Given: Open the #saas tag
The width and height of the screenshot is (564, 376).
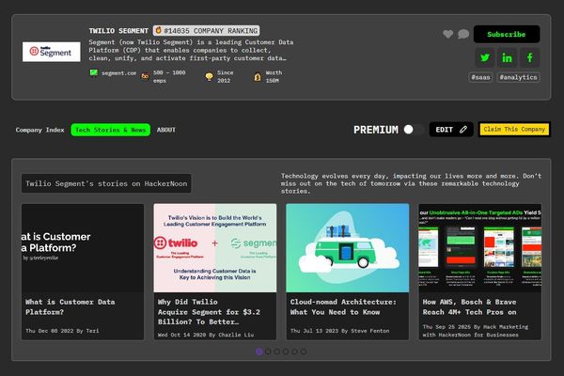Looking at the screenshot, I should point(480,77).
